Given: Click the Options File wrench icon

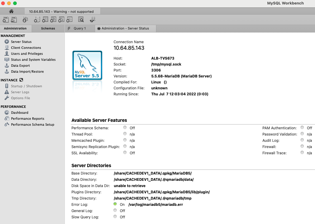Looking at the screenshot, I should tap(7, 98).
